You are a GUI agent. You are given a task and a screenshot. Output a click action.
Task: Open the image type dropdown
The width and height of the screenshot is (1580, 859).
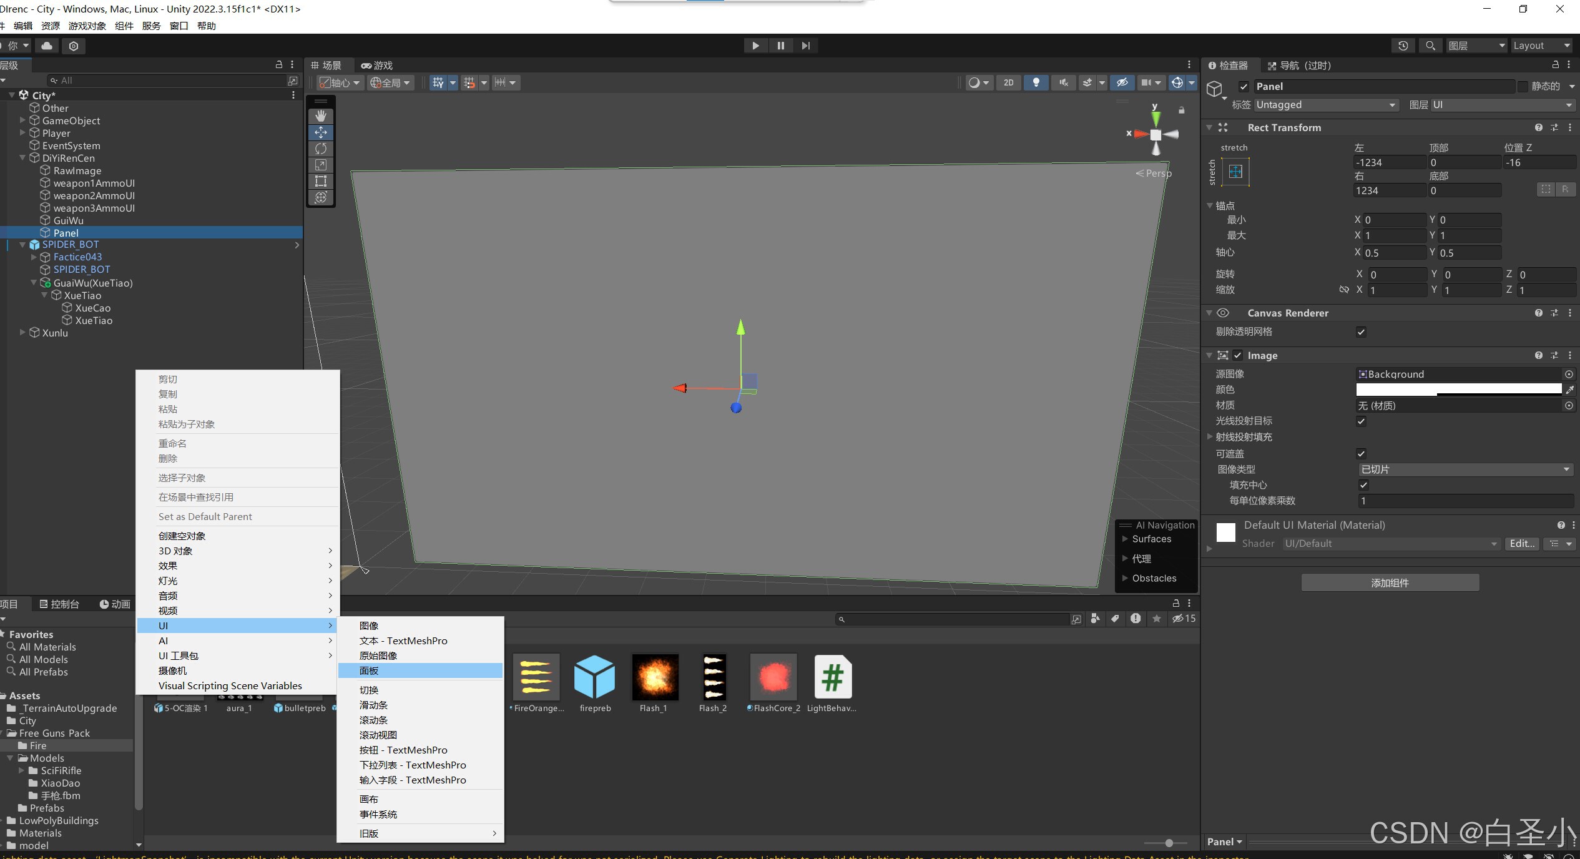click(x=1465, y=469)
